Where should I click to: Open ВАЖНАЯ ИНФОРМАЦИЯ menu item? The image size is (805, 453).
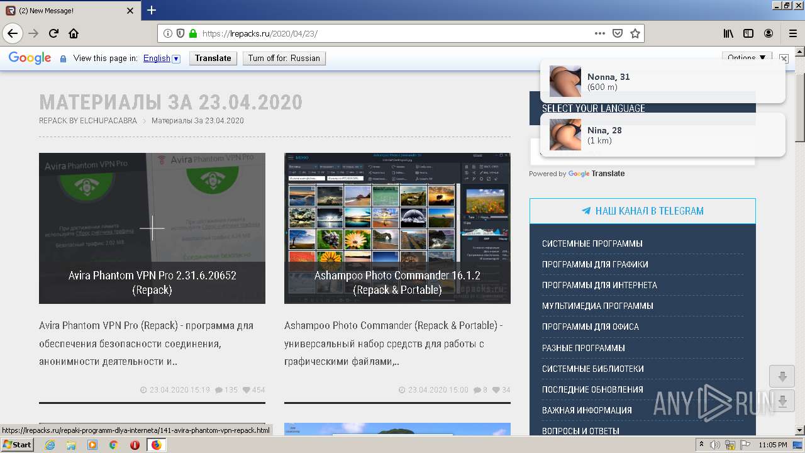(587, 410)
